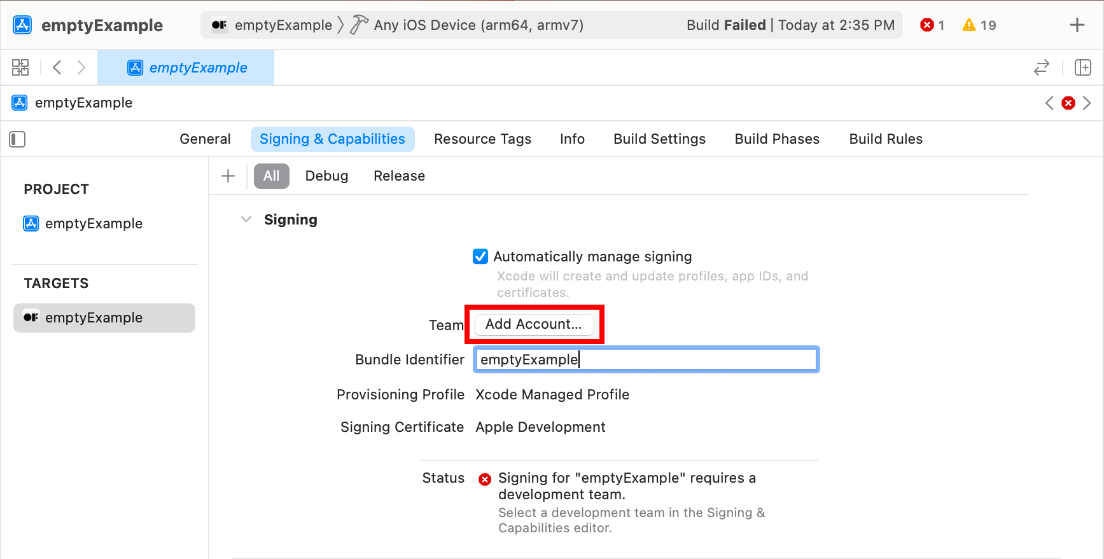
Task: Jump to previous issue arrow
Action: point(1049,103)
